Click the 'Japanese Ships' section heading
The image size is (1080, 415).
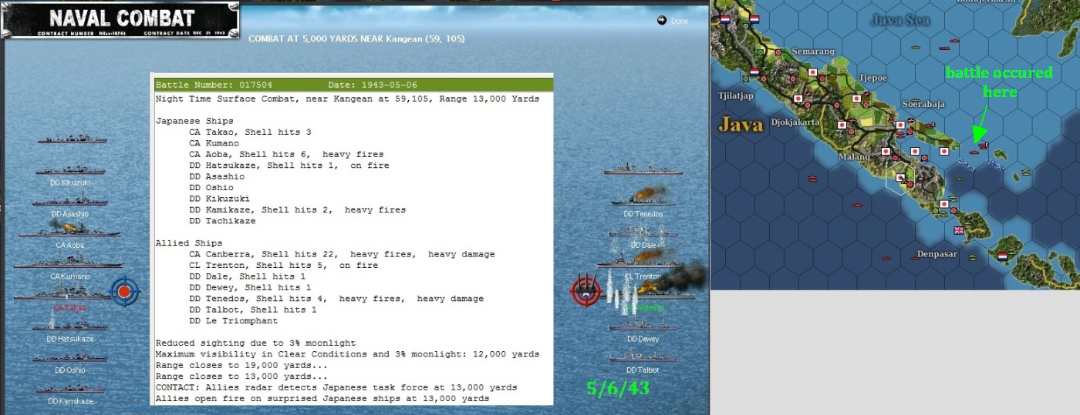click(194, 122)
